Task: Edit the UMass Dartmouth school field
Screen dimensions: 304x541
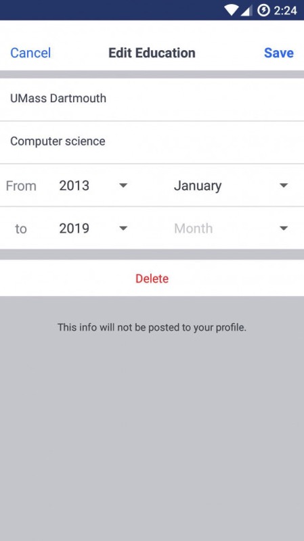Action: click(152, 99)
